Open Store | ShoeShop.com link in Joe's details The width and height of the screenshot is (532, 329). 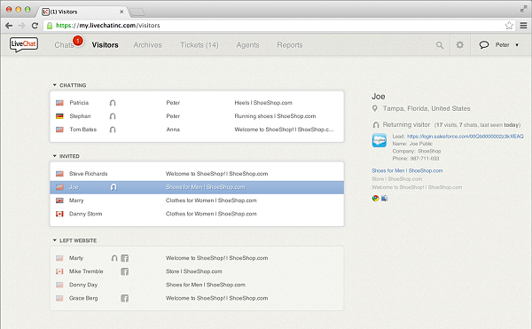(397, 179)
